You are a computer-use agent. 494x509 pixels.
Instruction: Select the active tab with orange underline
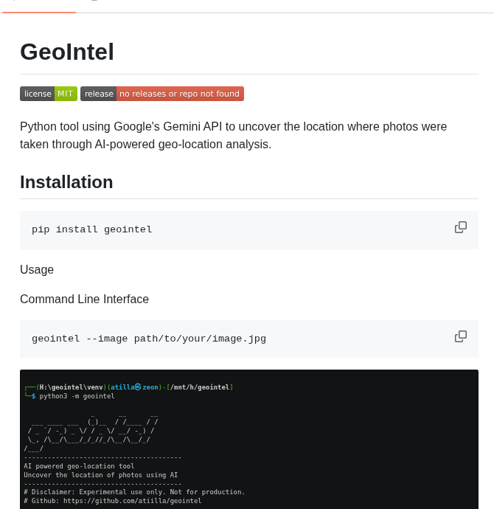[38, 6]
